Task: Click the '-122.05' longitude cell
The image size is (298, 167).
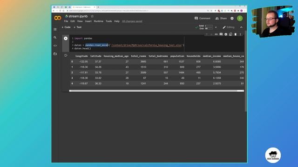Action: (x=83, y=62)
